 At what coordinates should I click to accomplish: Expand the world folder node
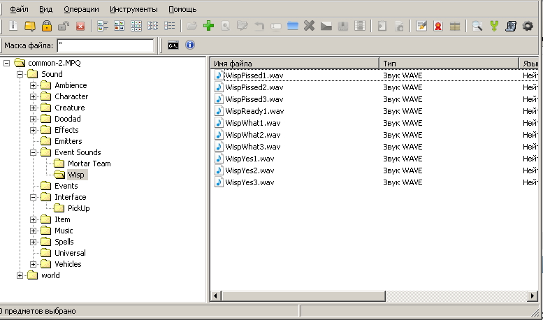coord(20,276)
